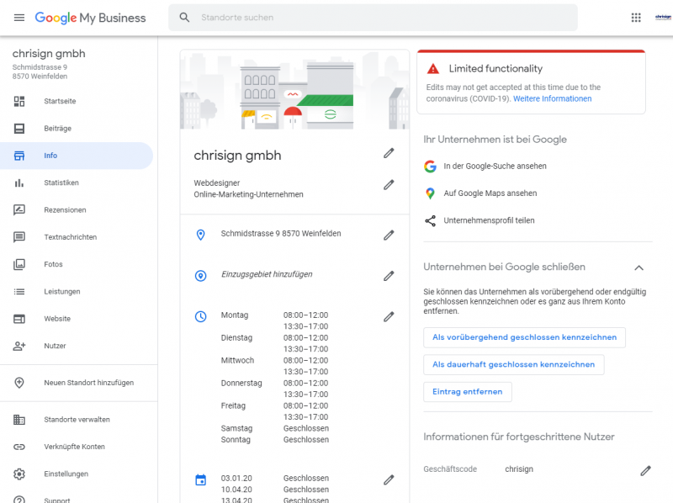Viewport: 673px width, 503px height.
Task: Click Unternehmensprofil teilen
Action: pyautogui.click(x=489, y=220)
